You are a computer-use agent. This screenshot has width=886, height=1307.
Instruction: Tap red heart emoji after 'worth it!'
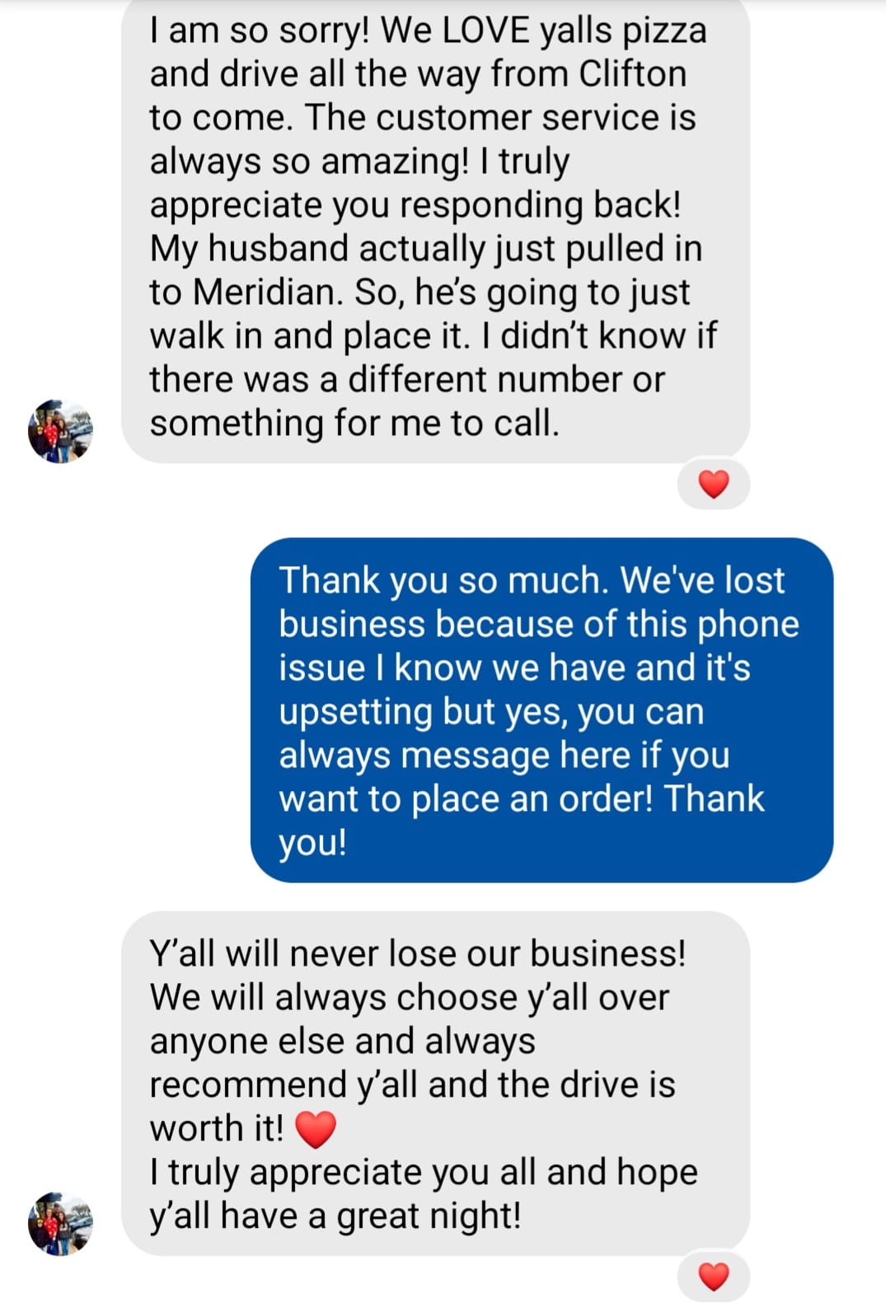tap(316, 1129)
